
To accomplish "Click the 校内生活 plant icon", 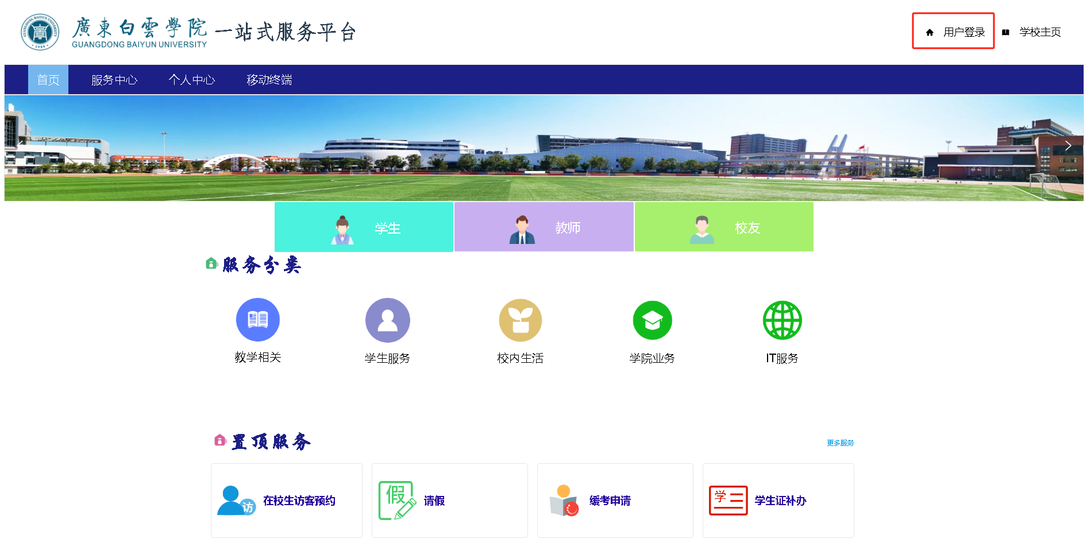I will pos(520,320).
